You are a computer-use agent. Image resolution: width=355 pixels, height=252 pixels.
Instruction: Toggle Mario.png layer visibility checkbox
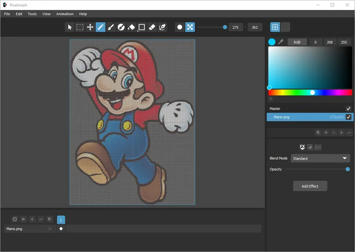coord(348,117)
